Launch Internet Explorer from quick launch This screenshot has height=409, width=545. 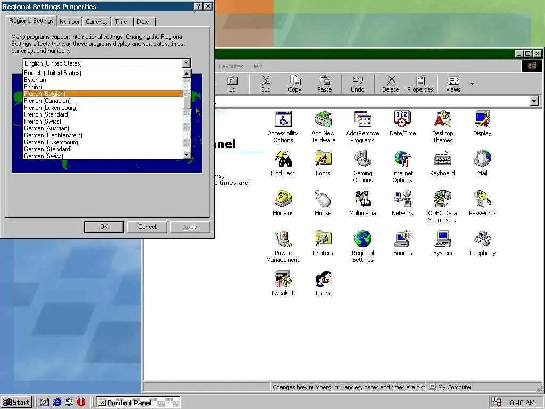pos(57,403)
